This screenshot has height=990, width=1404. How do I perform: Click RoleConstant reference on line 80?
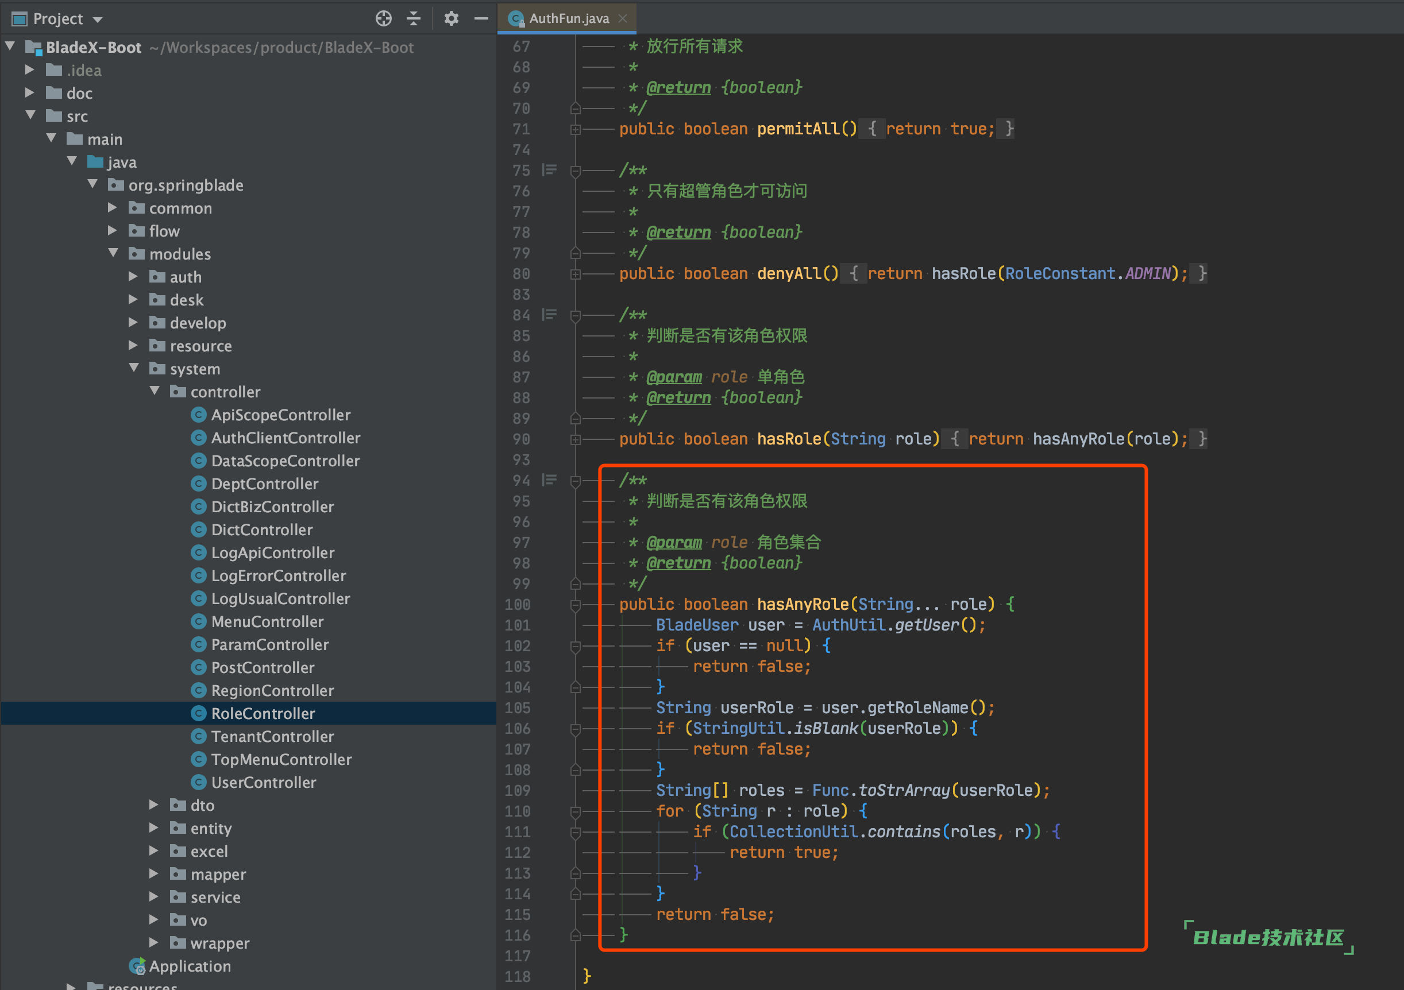[x=1060, y=273]
